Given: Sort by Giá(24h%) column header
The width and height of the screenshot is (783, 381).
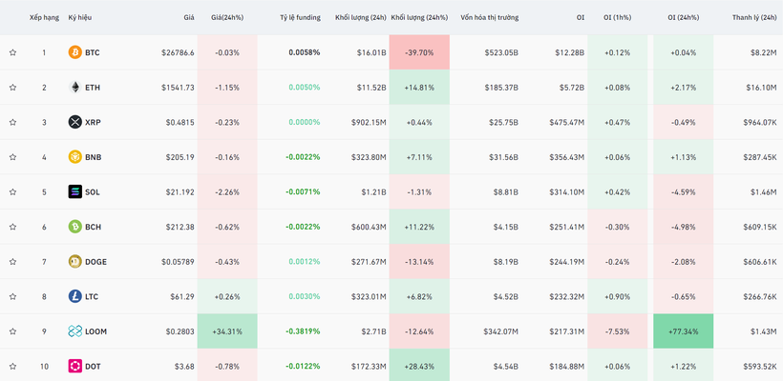Looking at the screenshot, I should tap(226, 18).
